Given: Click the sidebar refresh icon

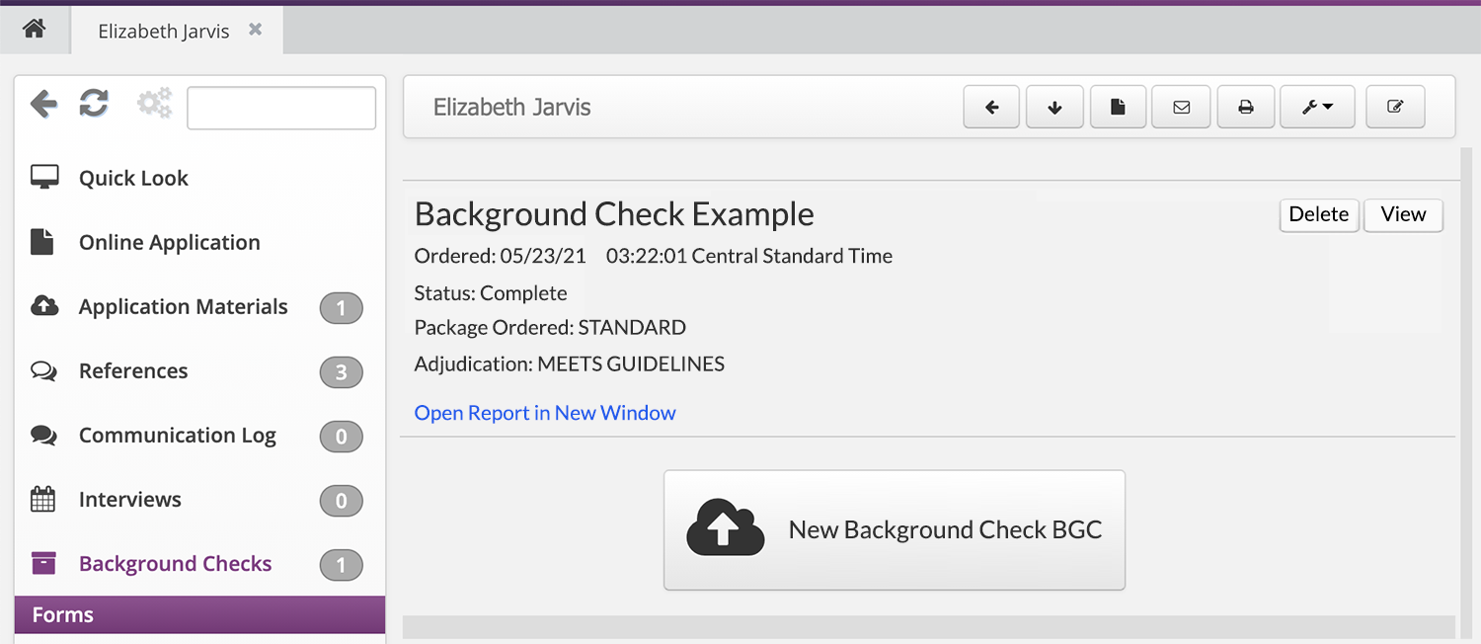Looking at the screenshot, I should coord(94,104).
